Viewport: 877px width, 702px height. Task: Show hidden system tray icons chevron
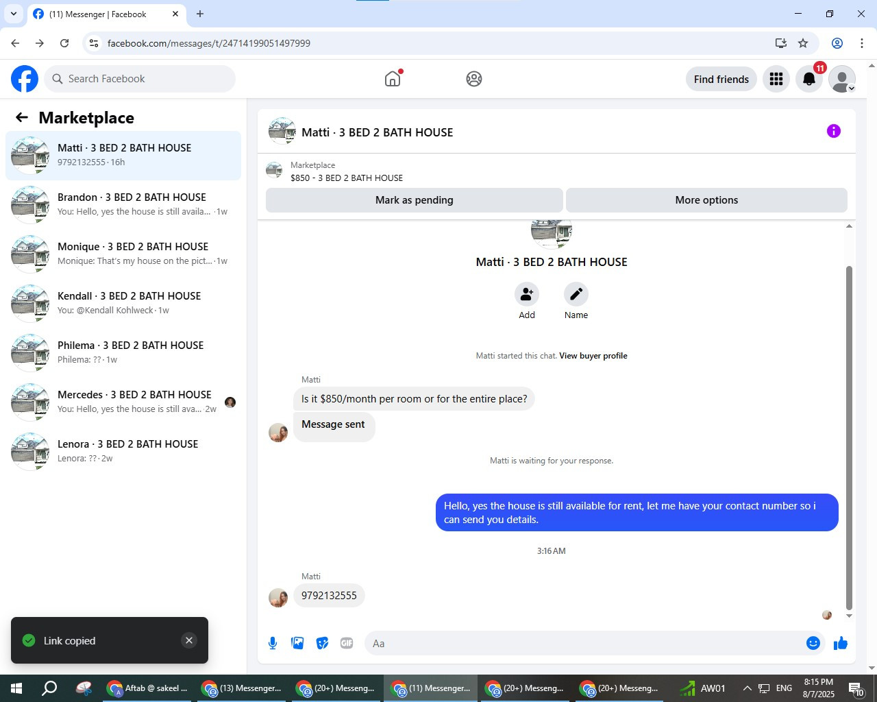[x=748, y=688]
